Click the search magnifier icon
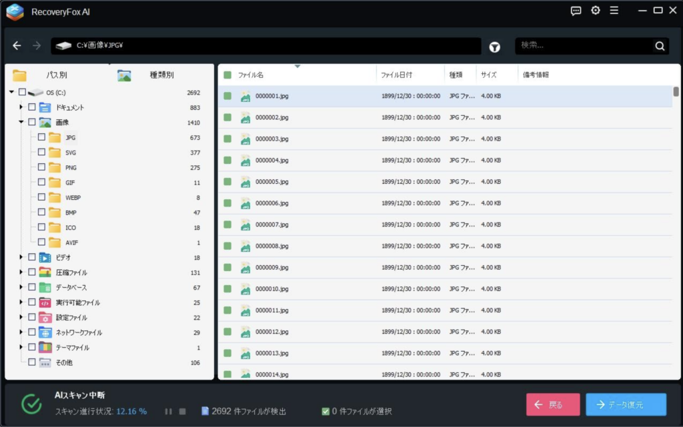 click(660, 46)
